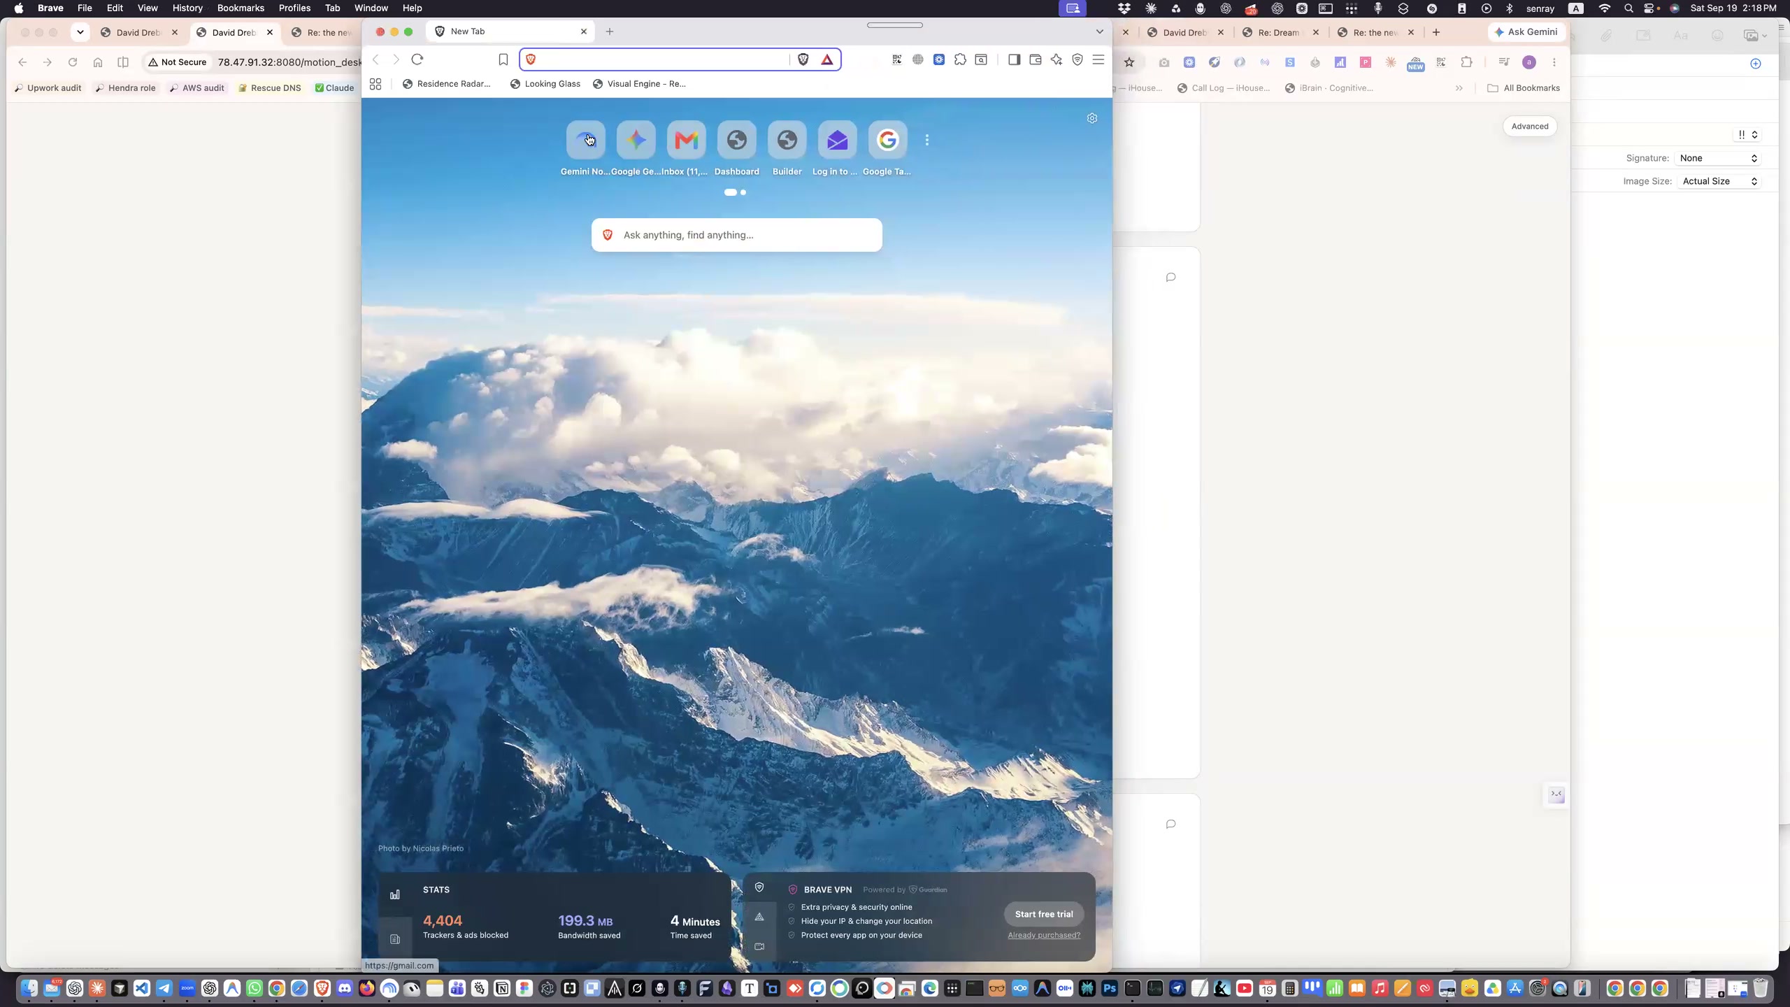Open the bookmarks apps grid icon
This screenshot has height=1007, width=1790.
click(x=375, y=84)
